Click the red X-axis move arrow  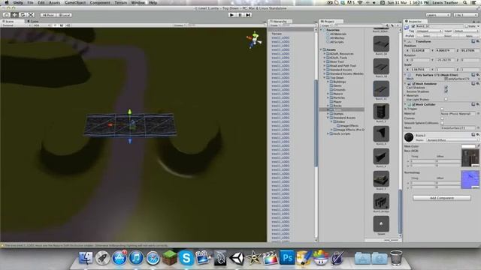tap(110, 125)
